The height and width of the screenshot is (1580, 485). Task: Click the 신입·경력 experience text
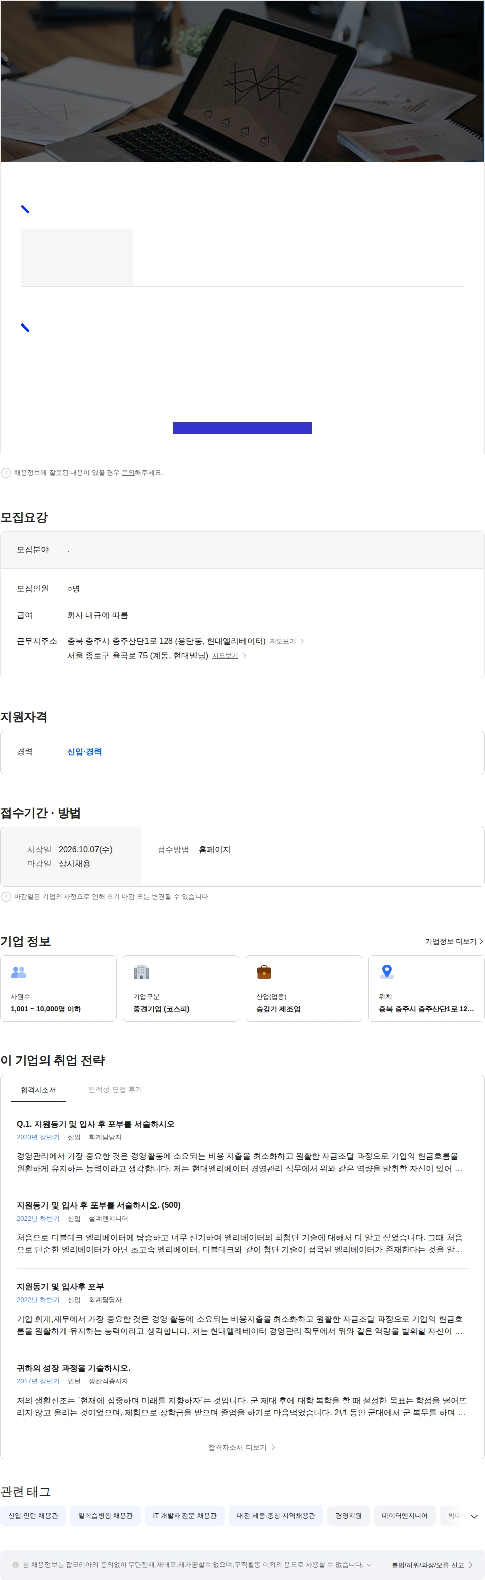(x=84, y=752)
